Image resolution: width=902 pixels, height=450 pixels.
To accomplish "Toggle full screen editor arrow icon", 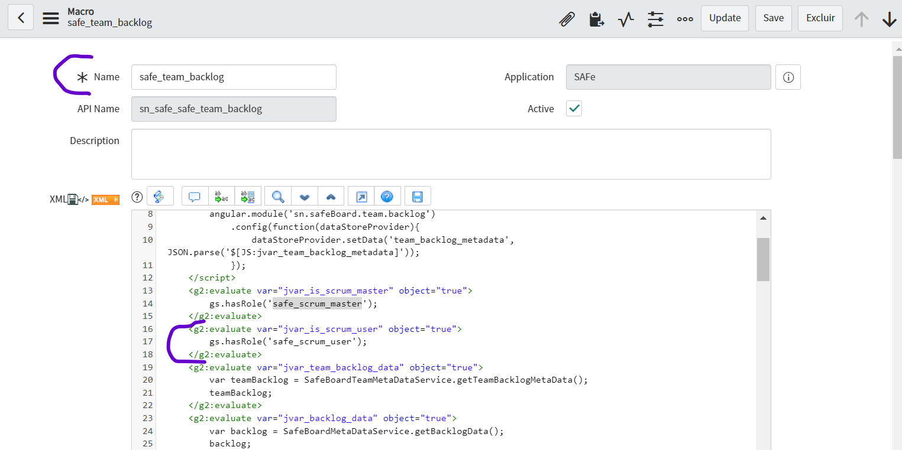I will (361, 196).
